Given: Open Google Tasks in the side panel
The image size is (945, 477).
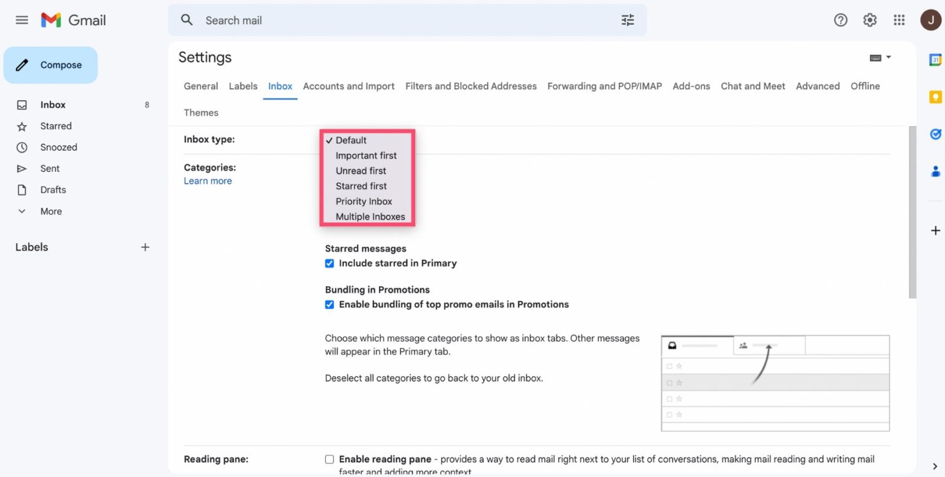Looking at the screenshot, I should [935, 134].
